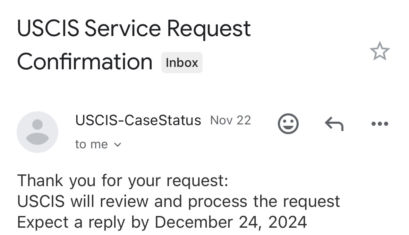The width and height of the screenshot is (409, 235).
Task: Tap the "December 24, 2024" date in the body
Action: 230,222
